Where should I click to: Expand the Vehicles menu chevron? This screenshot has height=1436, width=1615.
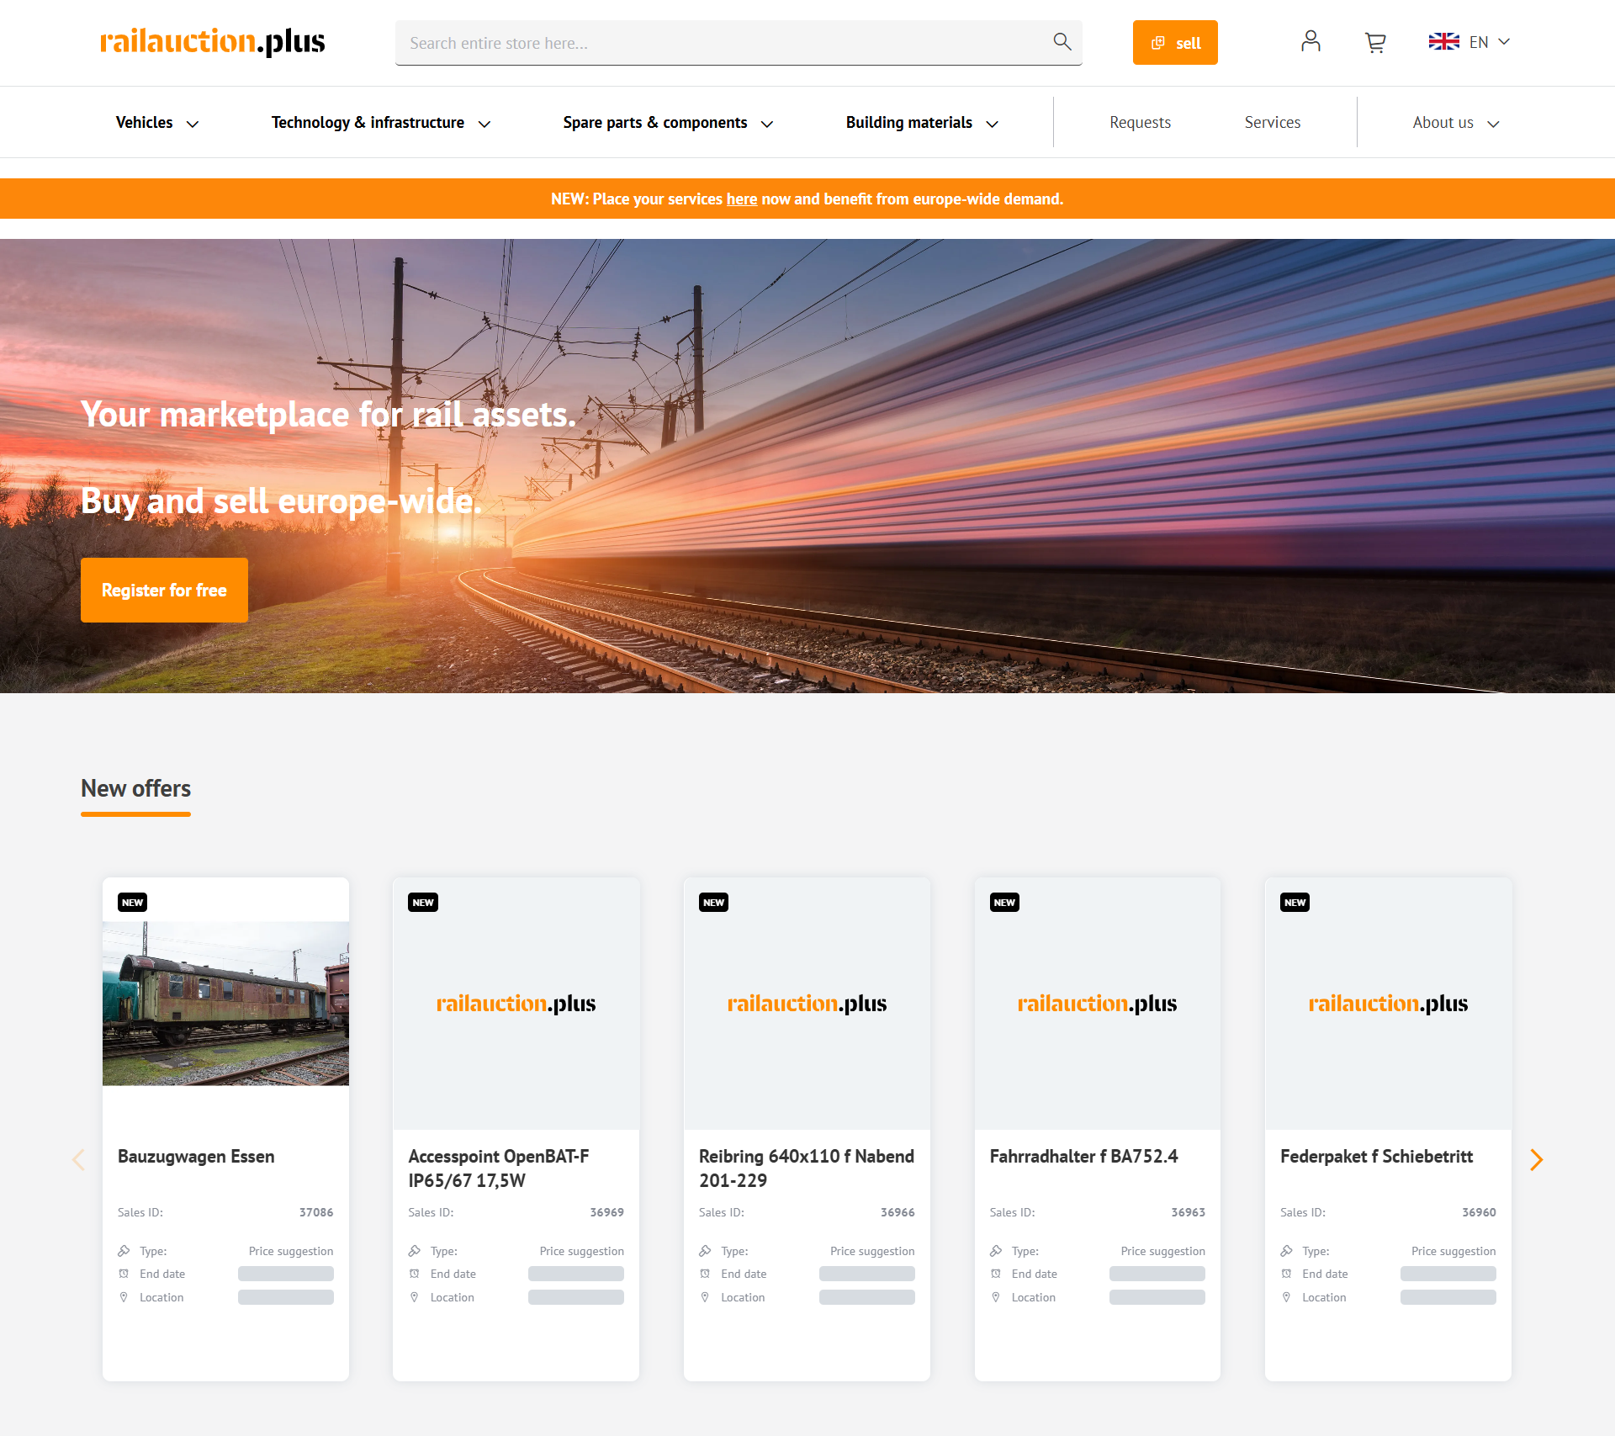[x=193, y=124]
